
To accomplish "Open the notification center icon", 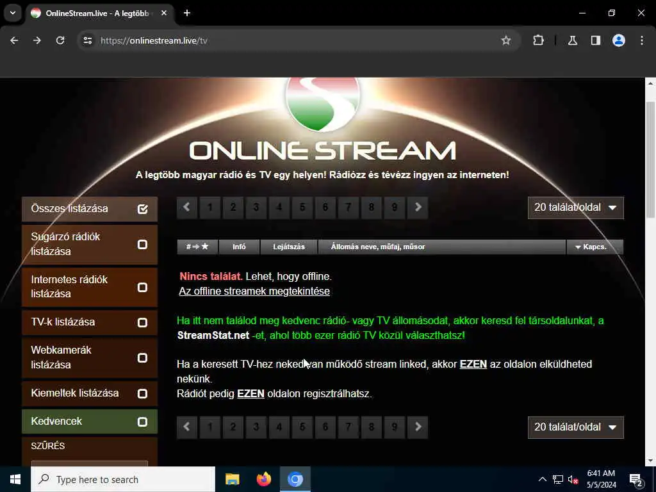I will click(x=637, y=480).
